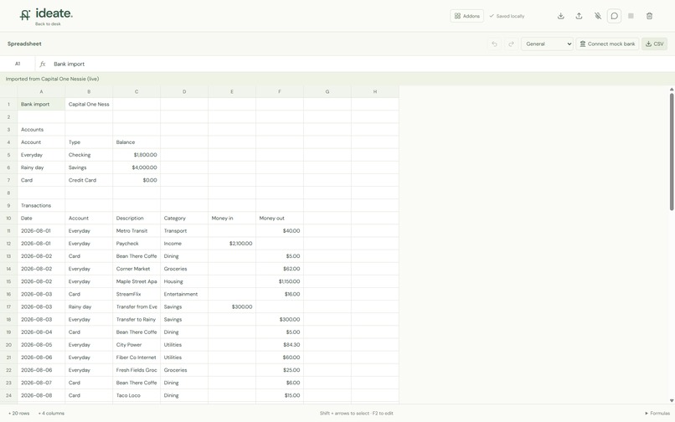The height and width of the screenshot is (422, 675).
Task: Select the 'Category' header cell
Action: pyautogui.click(x=184, y=219)
